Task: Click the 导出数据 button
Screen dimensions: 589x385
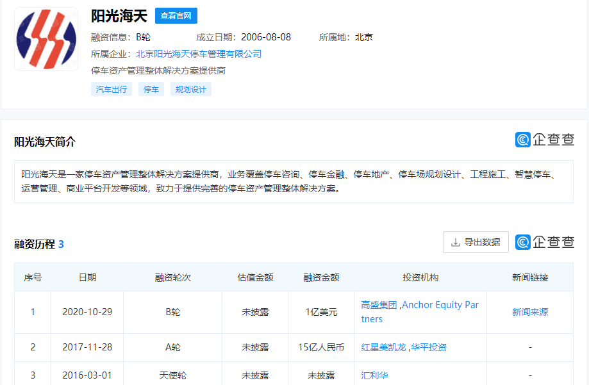Action: 476,242
